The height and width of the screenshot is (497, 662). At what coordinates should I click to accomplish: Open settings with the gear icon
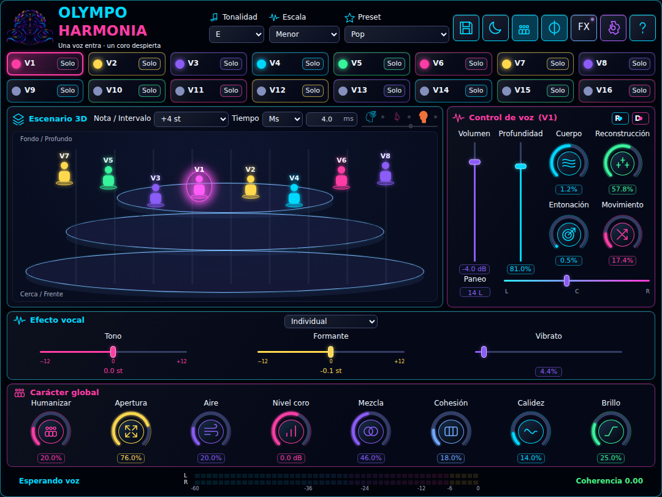point(613,28)
